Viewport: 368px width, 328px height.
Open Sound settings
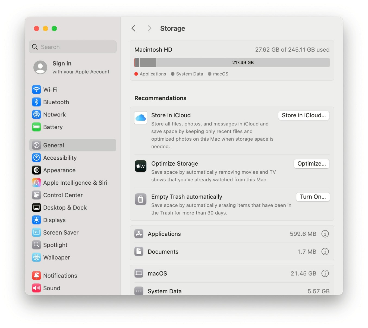[52, 288]
